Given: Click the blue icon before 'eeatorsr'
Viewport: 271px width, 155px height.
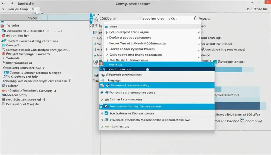Looking at the screenshot, I should tap(3, 86).
